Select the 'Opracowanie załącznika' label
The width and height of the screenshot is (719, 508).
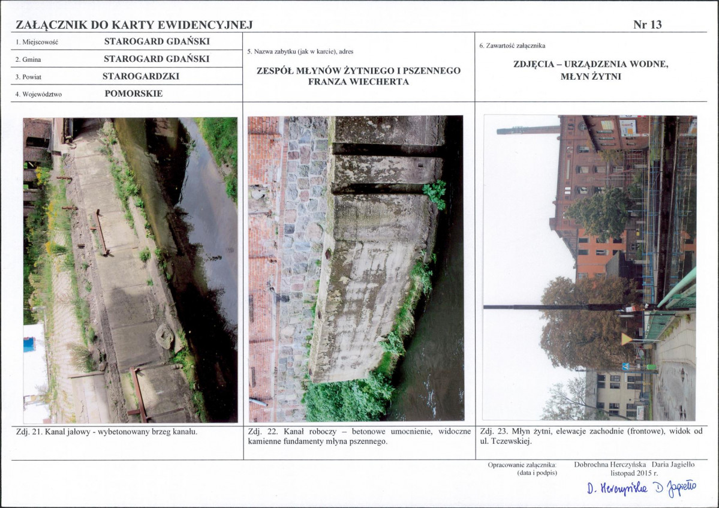(x=522, y=465)
